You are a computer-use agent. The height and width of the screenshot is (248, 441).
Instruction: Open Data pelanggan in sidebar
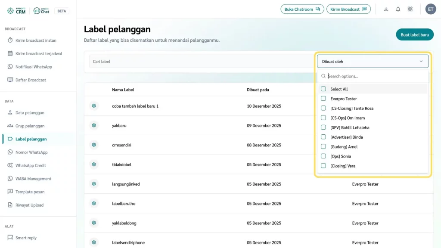tap(30, 113)
